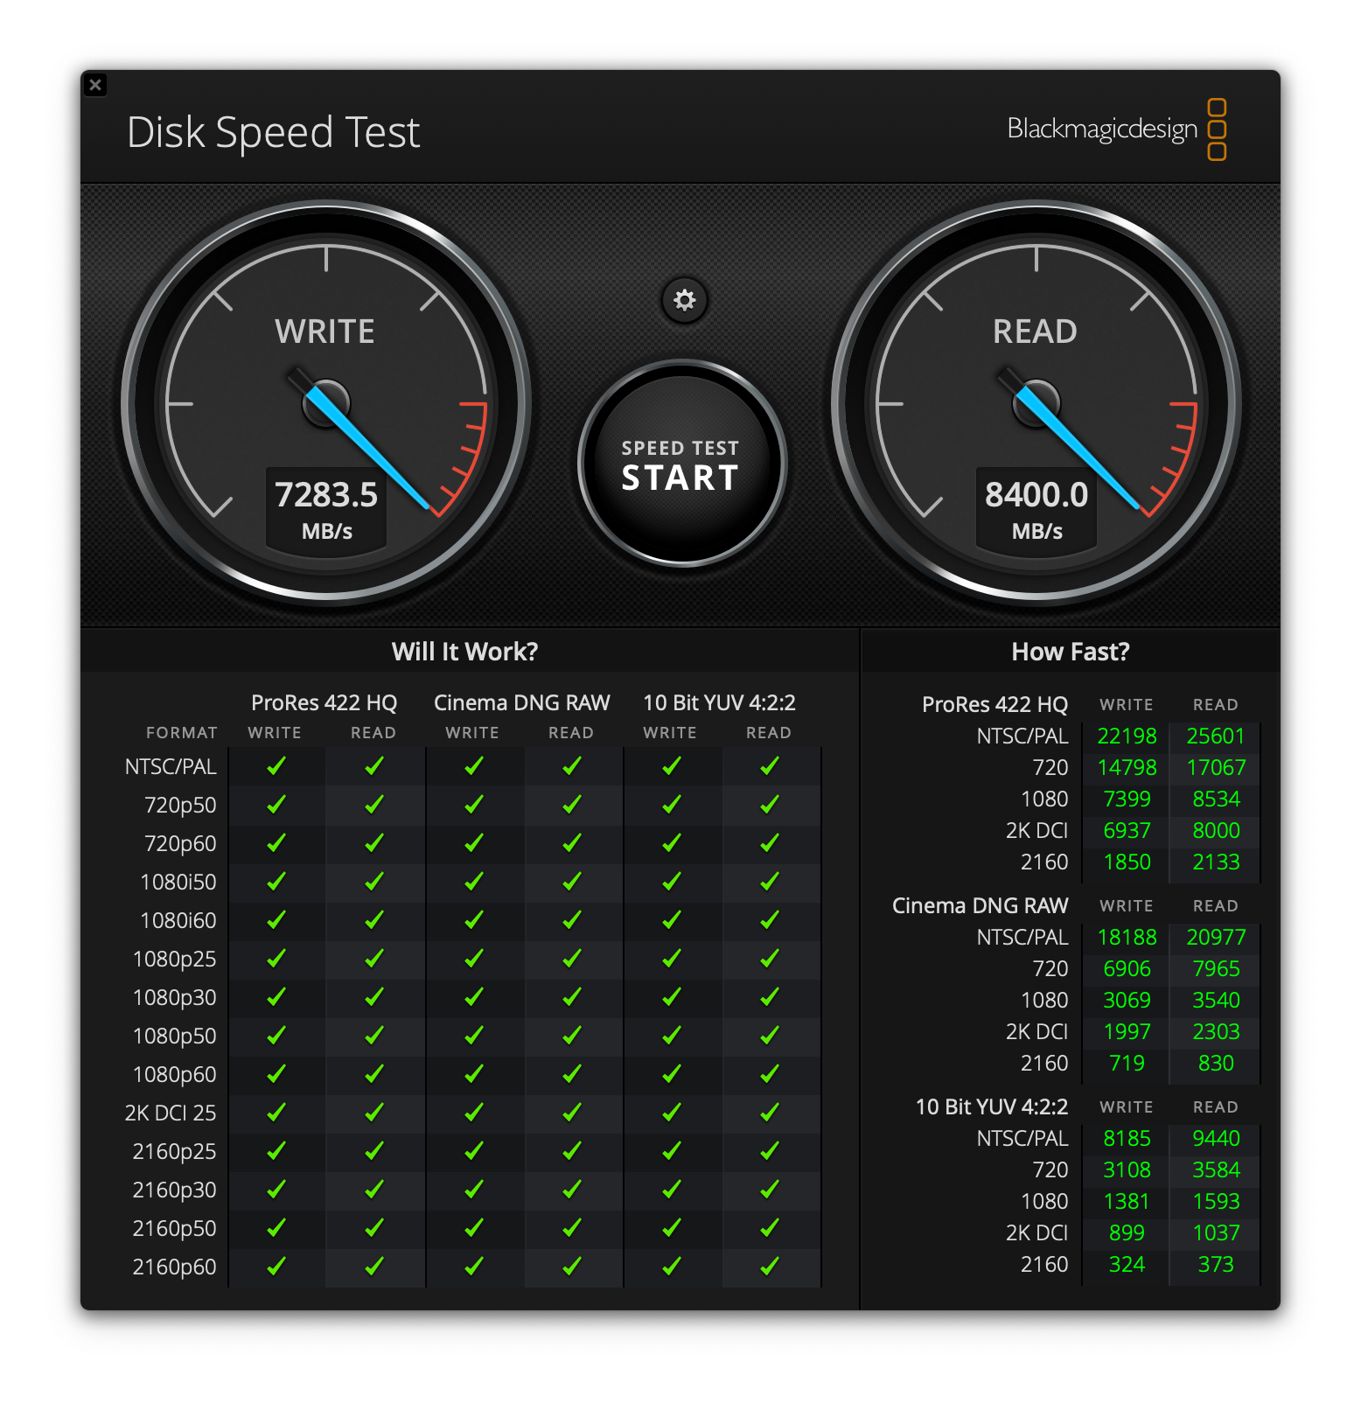Start the speed test
Image resolution: width=1361 pixels, height=1403 pixels.
coord(682,464)
